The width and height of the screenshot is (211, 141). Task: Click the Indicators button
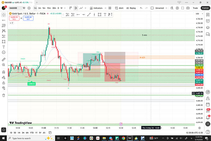click(96, 8)
